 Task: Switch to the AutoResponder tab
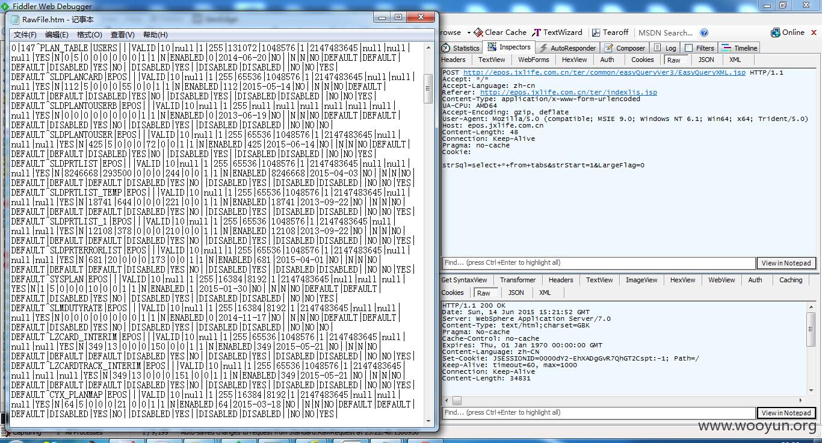567,48
